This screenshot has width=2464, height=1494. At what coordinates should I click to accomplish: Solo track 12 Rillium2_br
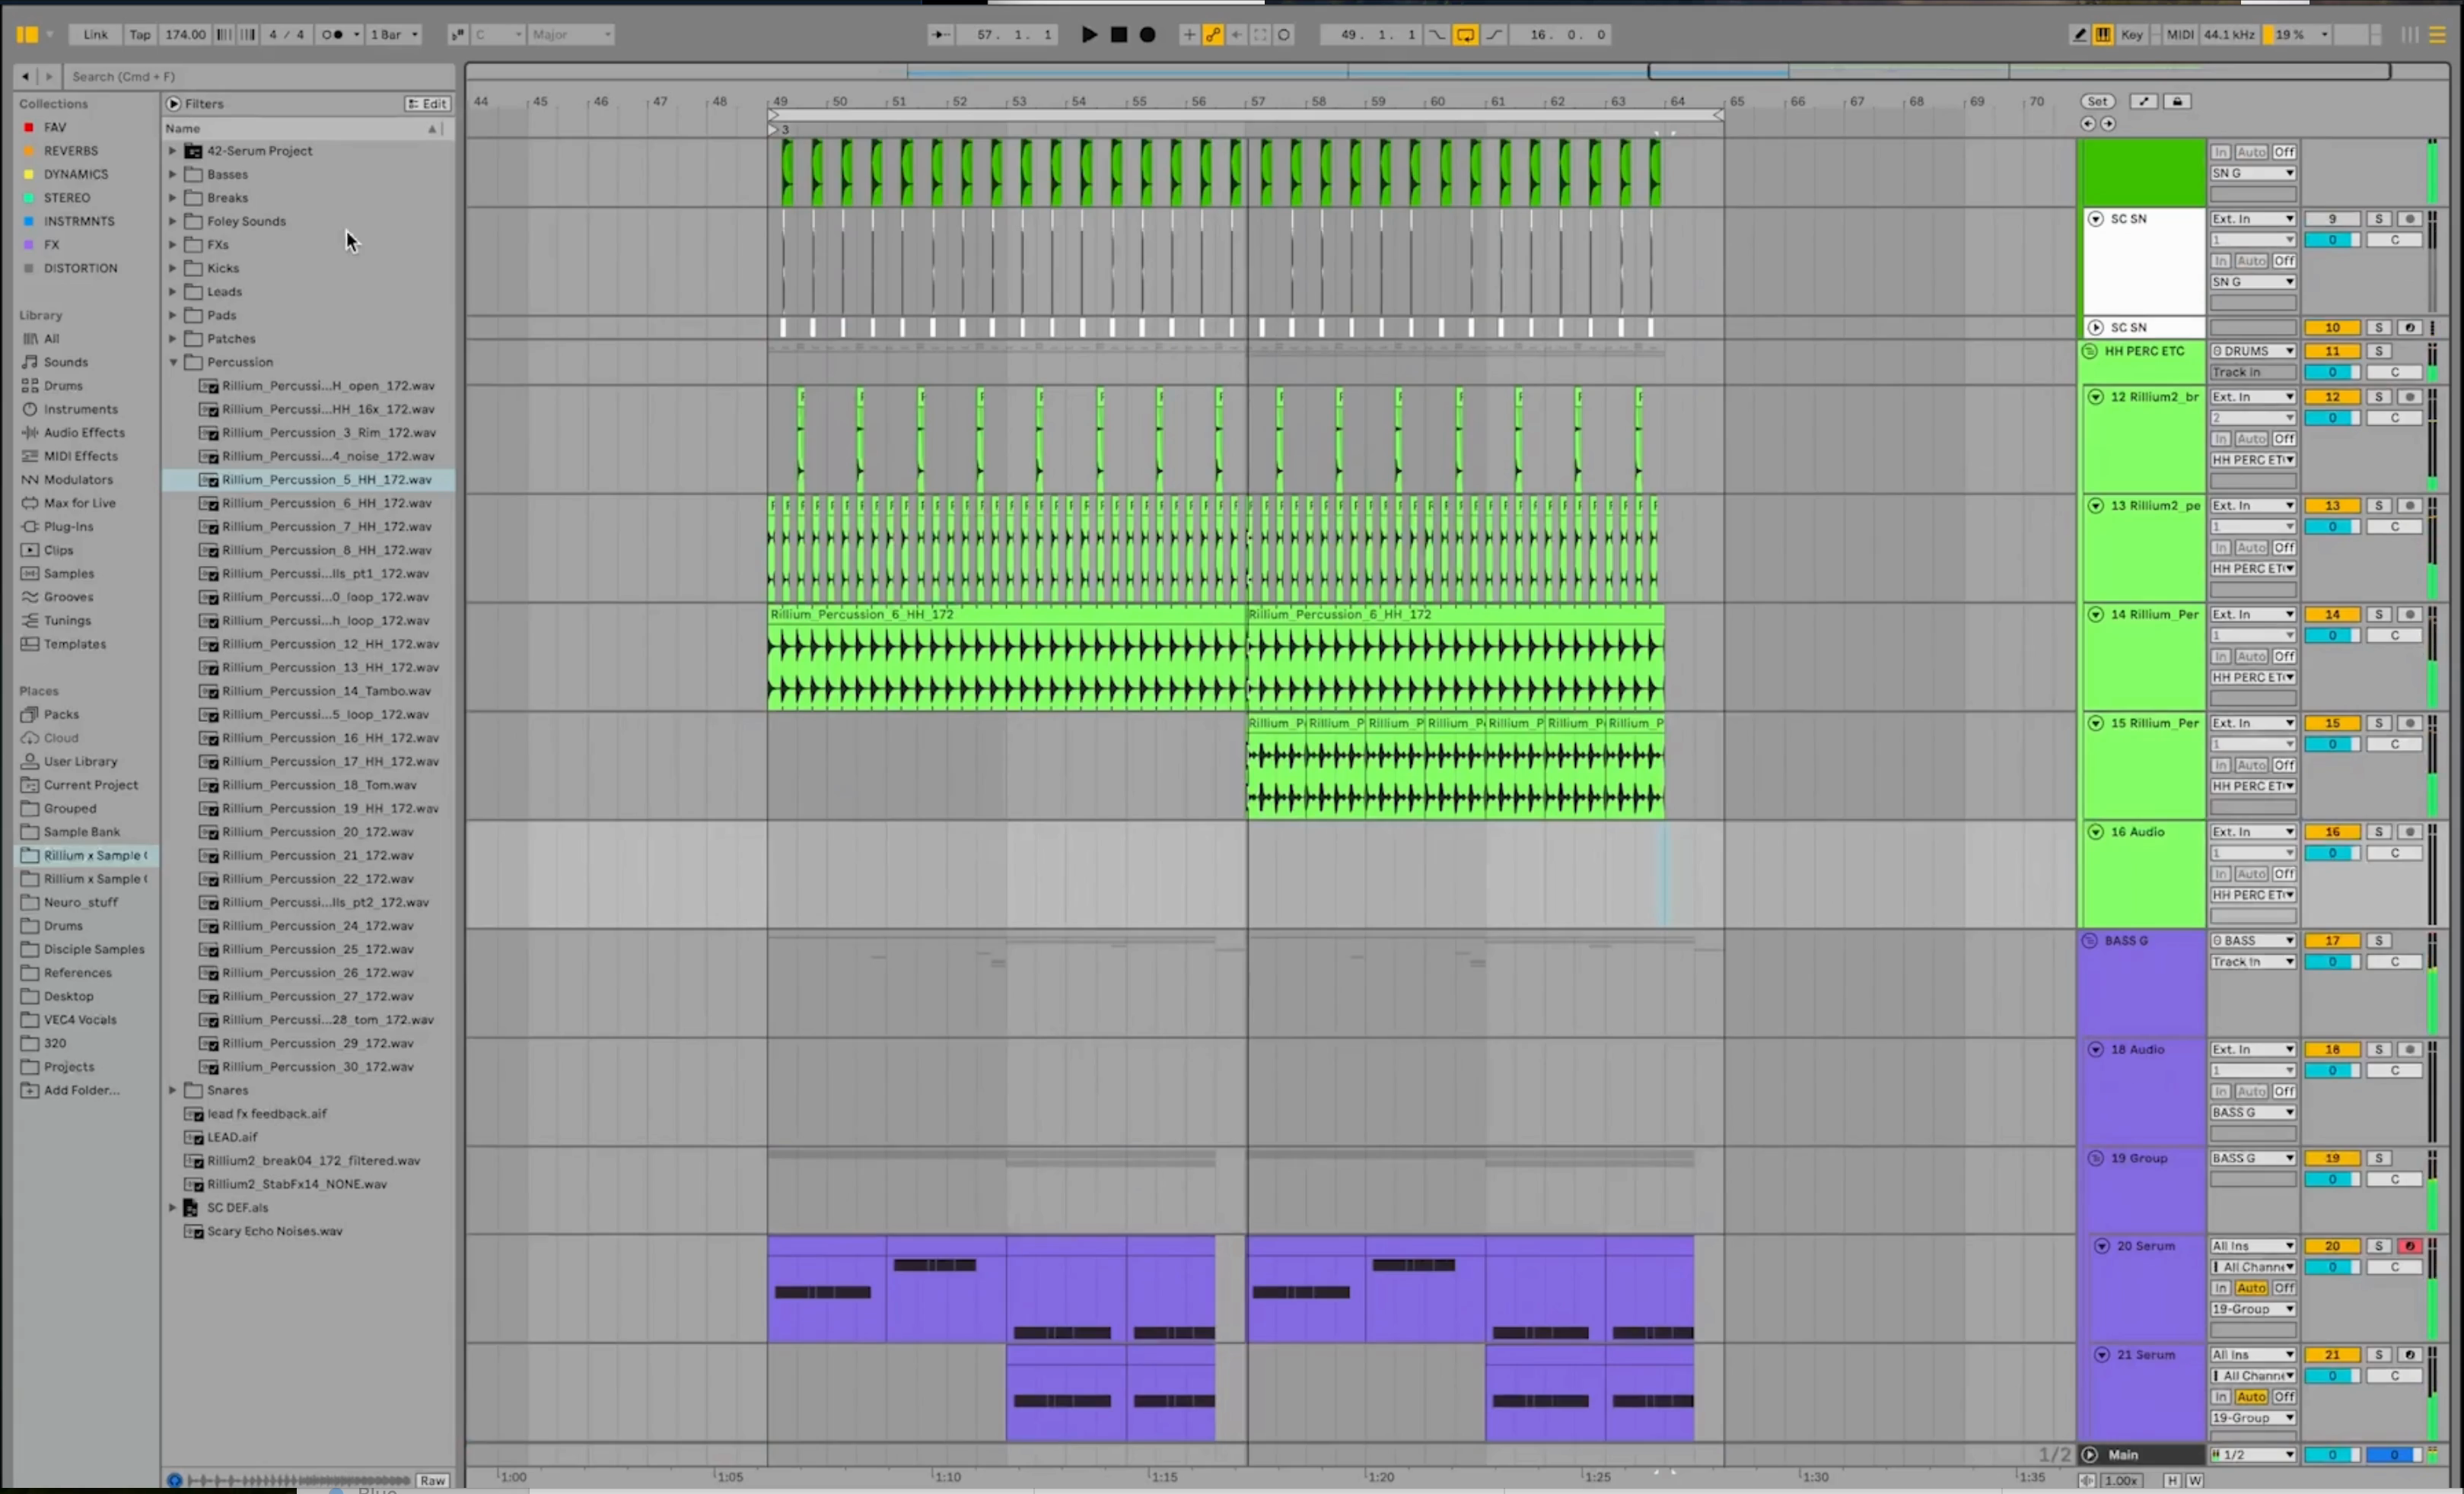2379,397
